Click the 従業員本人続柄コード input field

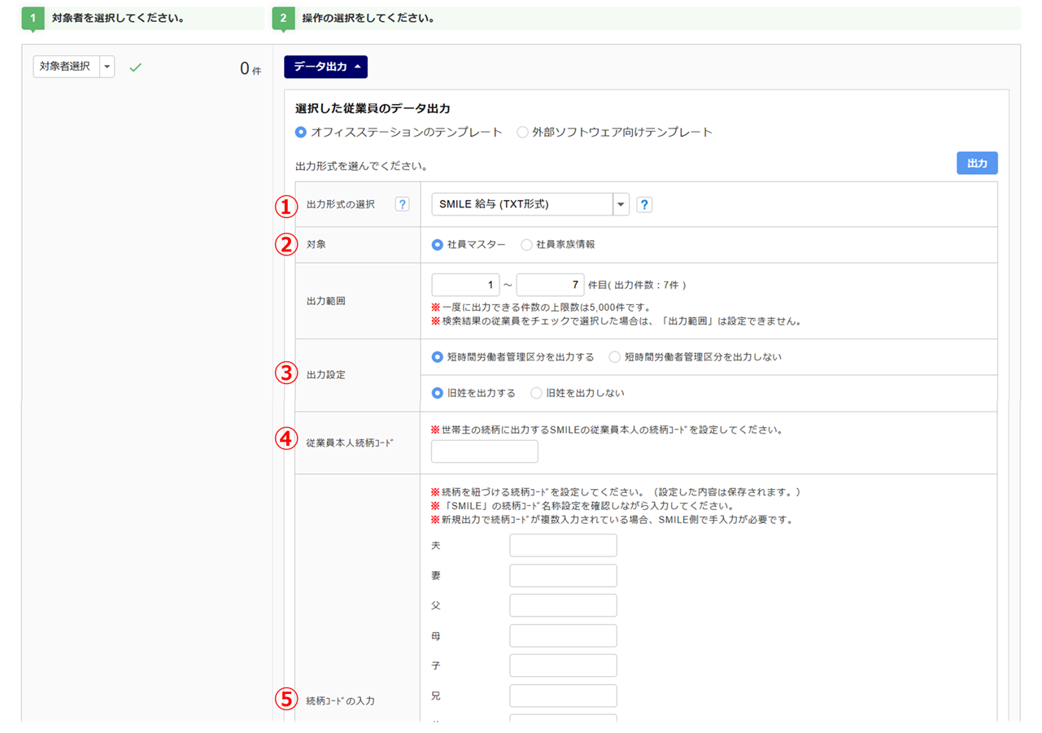click(x=484, y=452)
